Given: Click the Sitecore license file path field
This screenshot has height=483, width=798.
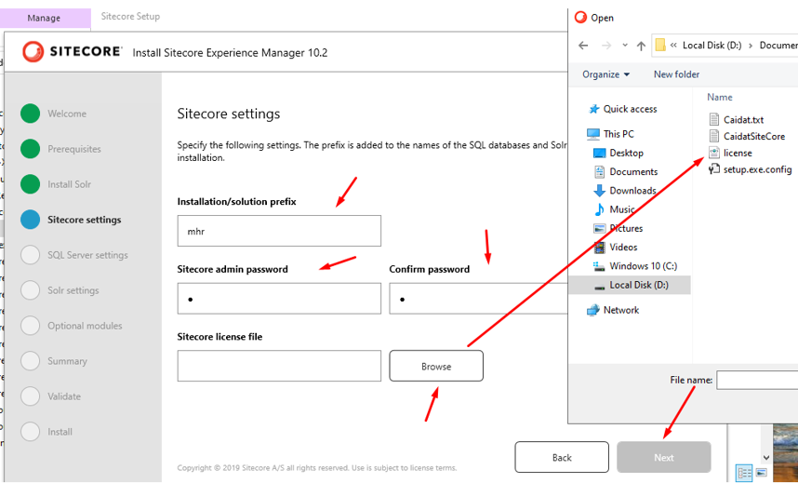Looking at the screenshot, I should tap(279, 366).
